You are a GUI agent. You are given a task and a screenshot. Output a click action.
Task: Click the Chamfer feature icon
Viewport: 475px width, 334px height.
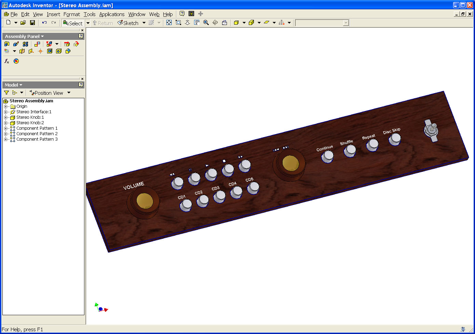(68, 51)
